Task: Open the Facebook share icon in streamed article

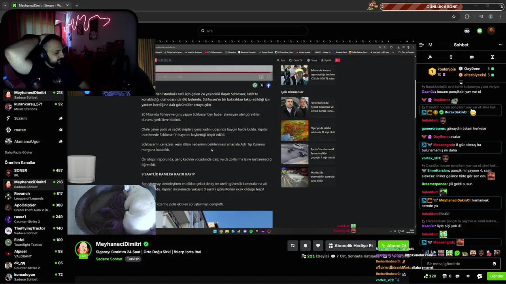Action: [x=268, y=85]
